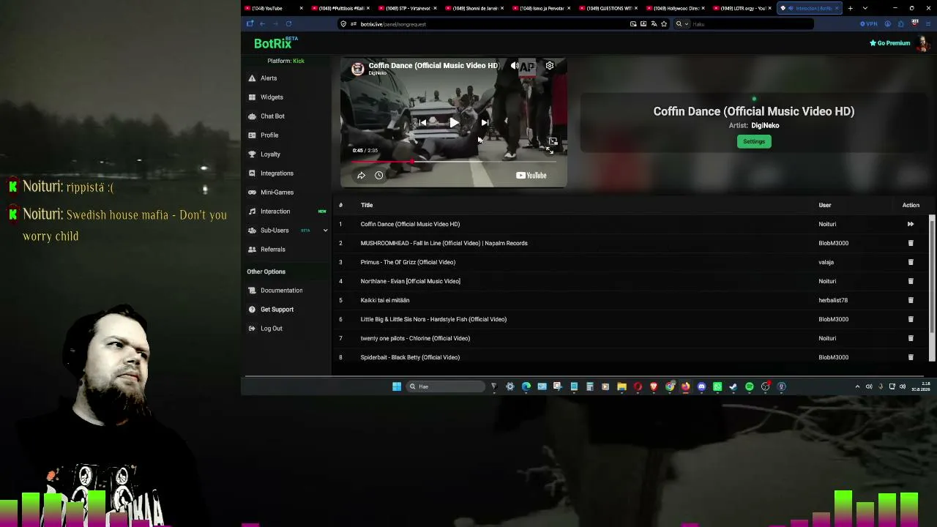Screen dimensions: 937x527
Task: Open the browser tab list dropdown
Action: 865,8
